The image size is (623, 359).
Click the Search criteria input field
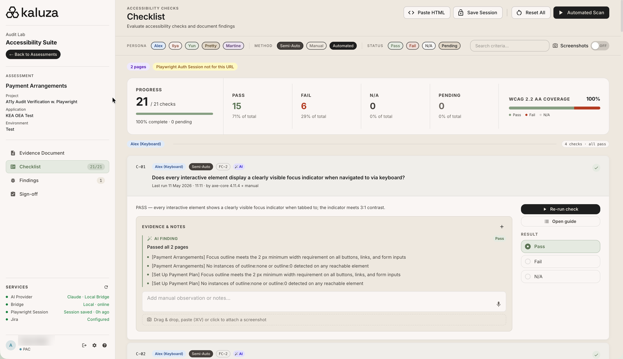509,46
